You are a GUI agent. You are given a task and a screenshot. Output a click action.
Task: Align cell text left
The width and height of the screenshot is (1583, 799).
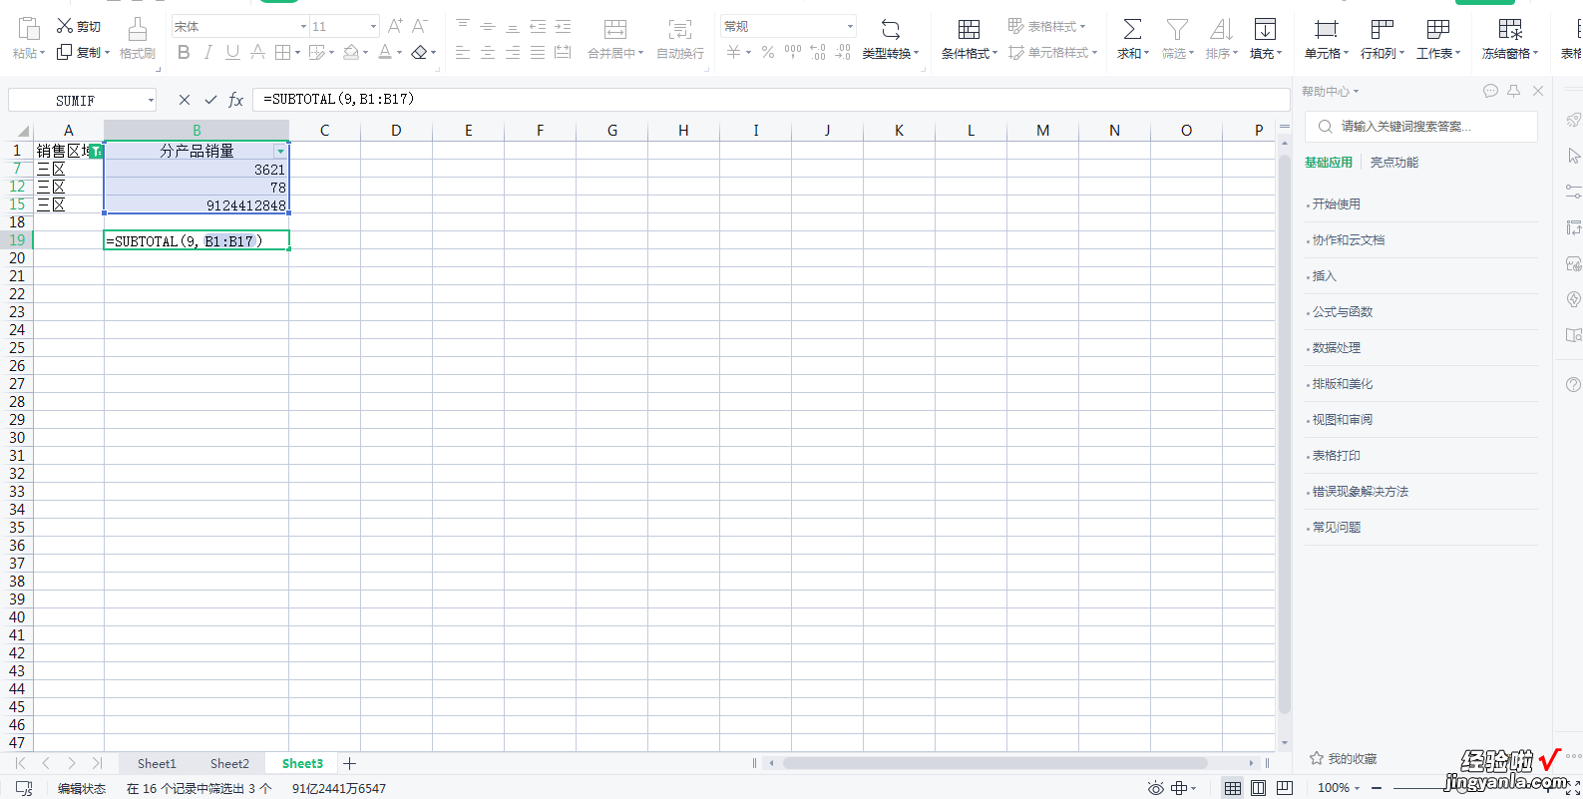click(463, 52)
